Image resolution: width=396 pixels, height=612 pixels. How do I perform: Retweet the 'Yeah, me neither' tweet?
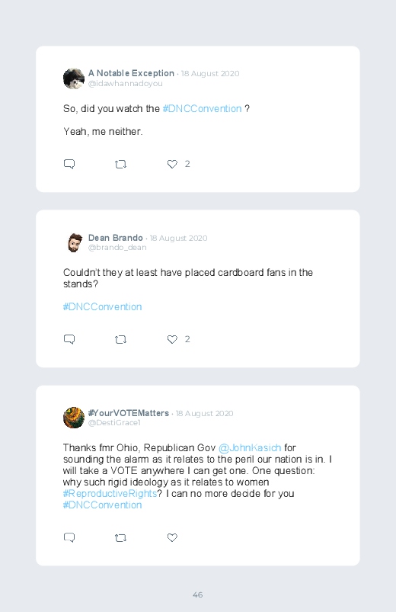(120, 165)
